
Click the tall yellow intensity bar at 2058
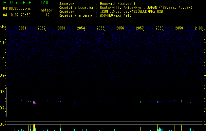click(157, 126)
